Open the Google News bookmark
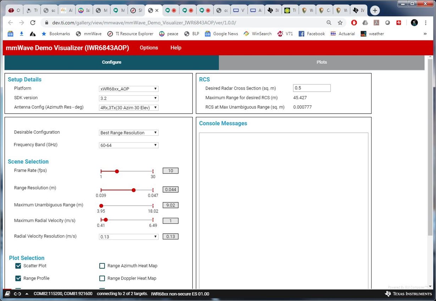 [x=221, y=34]
